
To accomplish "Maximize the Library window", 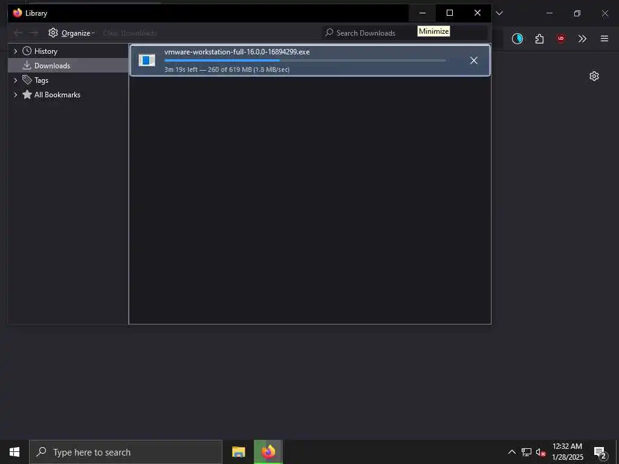I will point(450,13).
